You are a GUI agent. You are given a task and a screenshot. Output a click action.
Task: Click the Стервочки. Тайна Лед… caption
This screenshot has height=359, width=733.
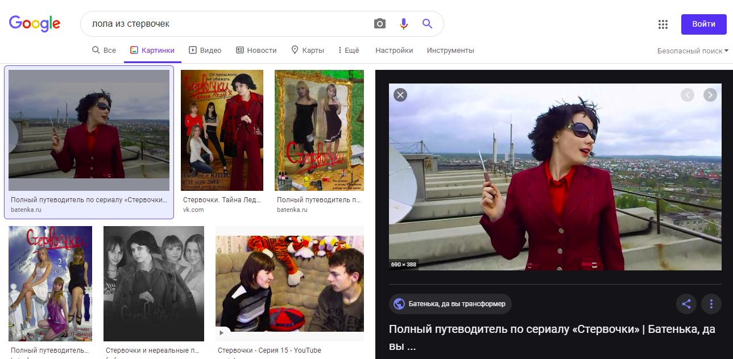[x=222, y=200]
